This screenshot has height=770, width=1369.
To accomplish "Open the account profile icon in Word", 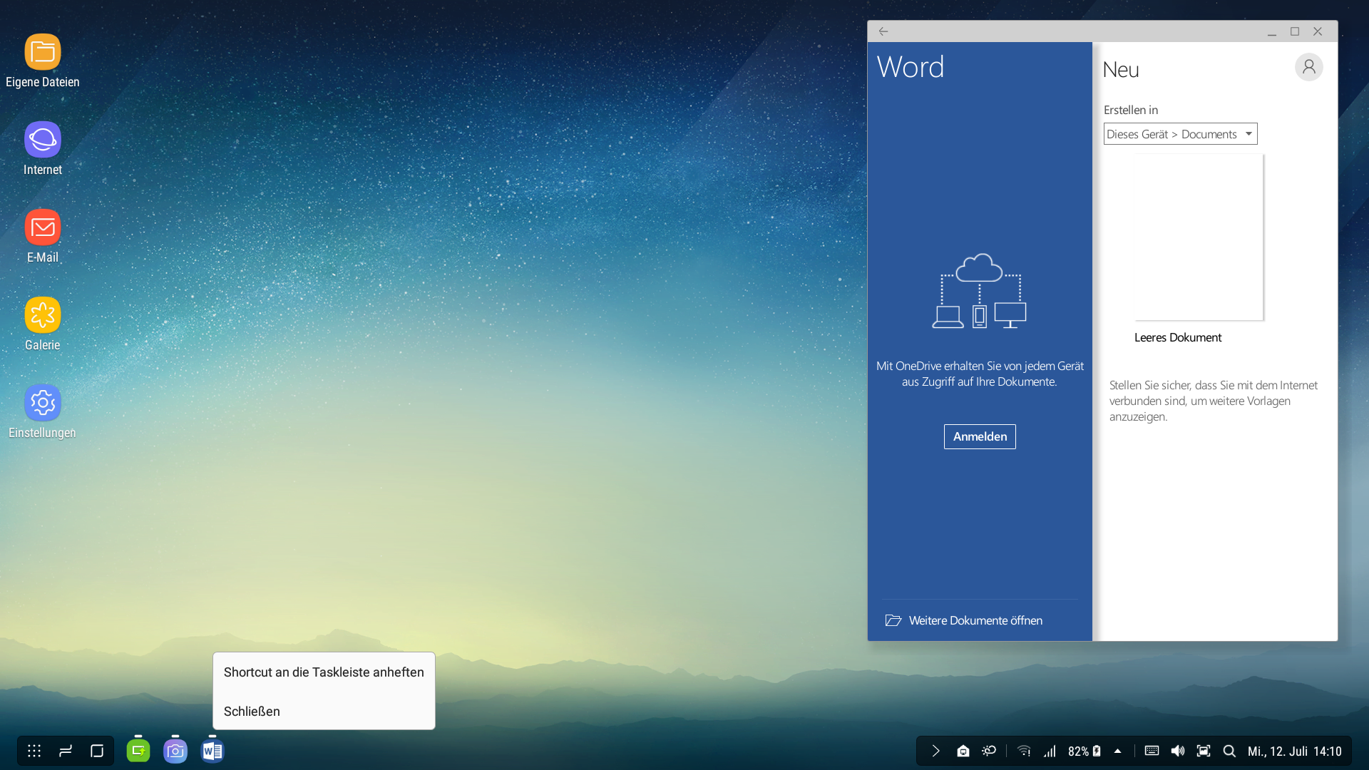I will pyautogui.click(x=1309, y=67).
